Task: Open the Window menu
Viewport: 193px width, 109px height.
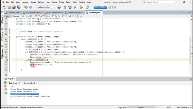Action: [x=82, y=2]
